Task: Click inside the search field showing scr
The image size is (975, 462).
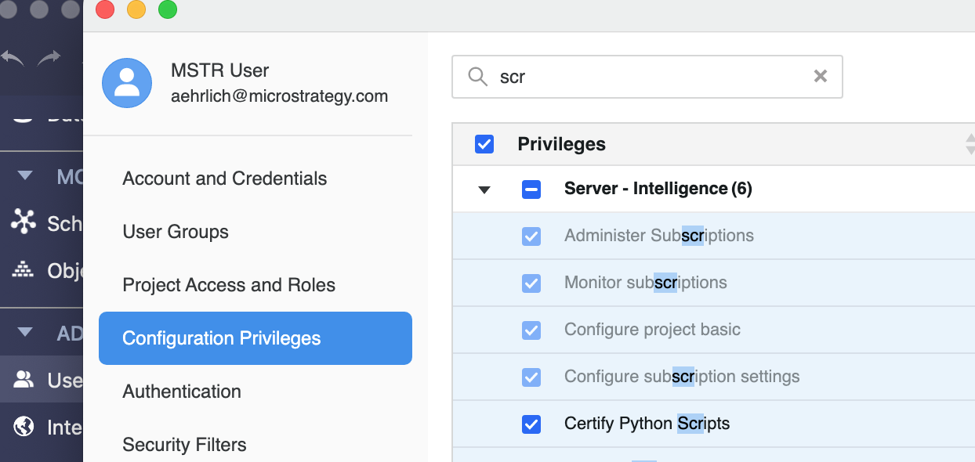Action: pyautogui.click(x=627, y=76)
